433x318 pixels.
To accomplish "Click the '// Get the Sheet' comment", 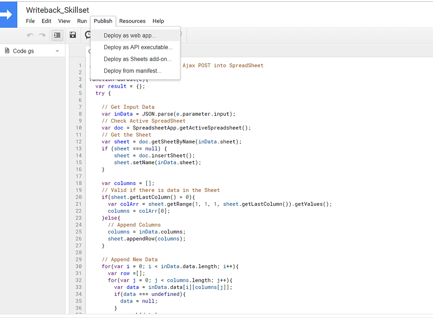I will click(x=126, y=134).
